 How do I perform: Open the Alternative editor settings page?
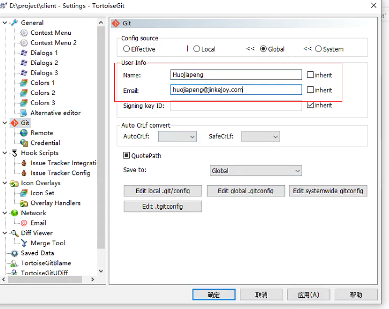tap(56, 113)
